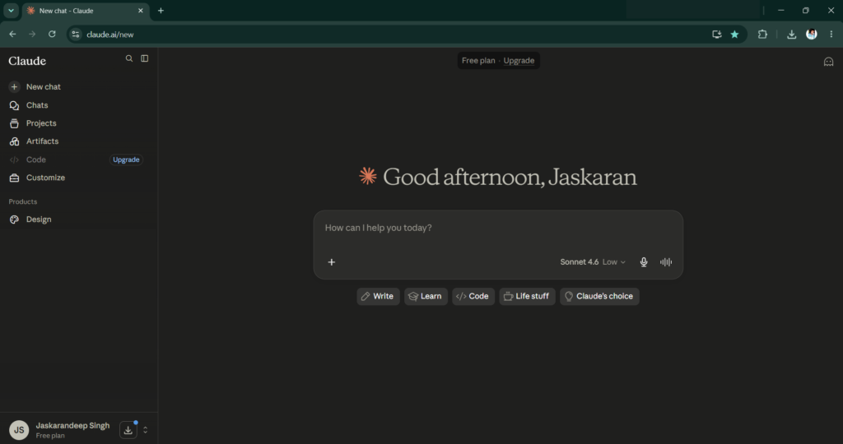
Task: Open the tab search dropdown arrow
Action: pos(11,11)
